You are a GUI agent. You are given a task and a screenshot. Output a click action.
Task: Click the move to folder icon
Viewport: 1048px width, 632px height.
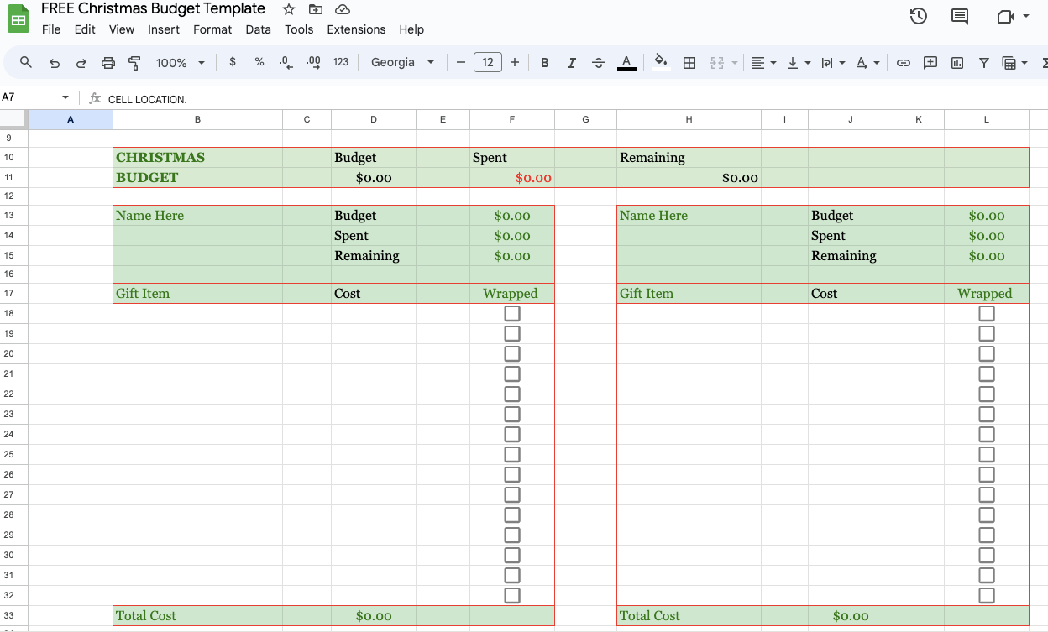316,9
